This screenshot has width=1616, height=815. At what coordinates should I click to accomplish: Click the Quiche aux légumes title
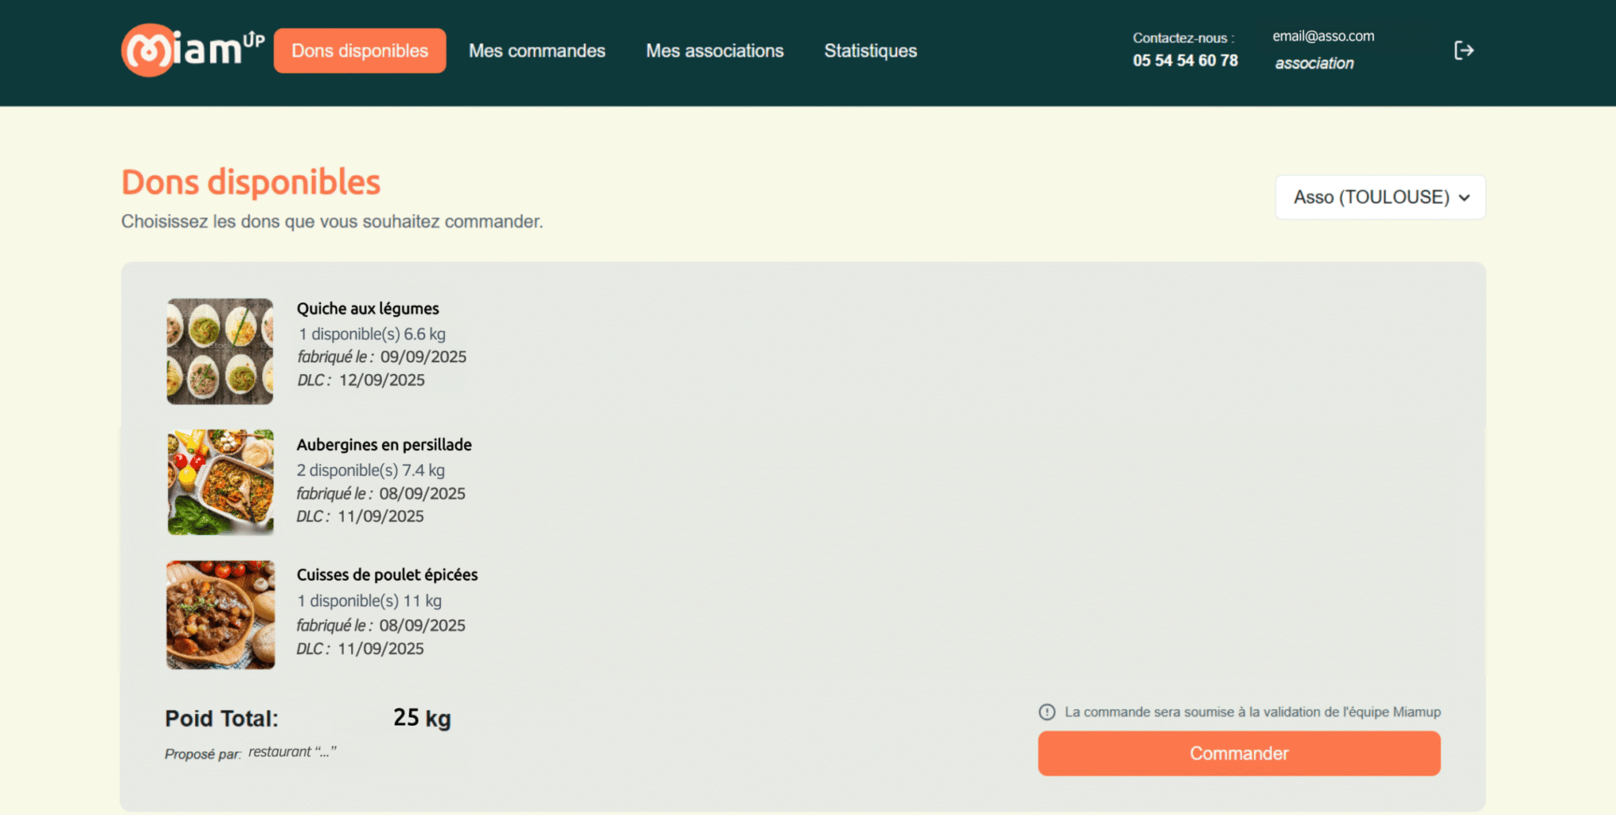pos(368,308)
